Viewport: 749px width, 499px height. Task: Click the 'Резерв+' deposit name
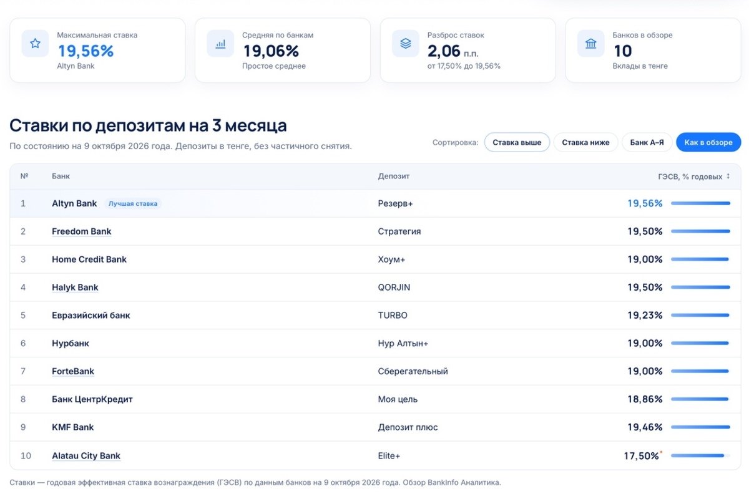click(396, 203)
